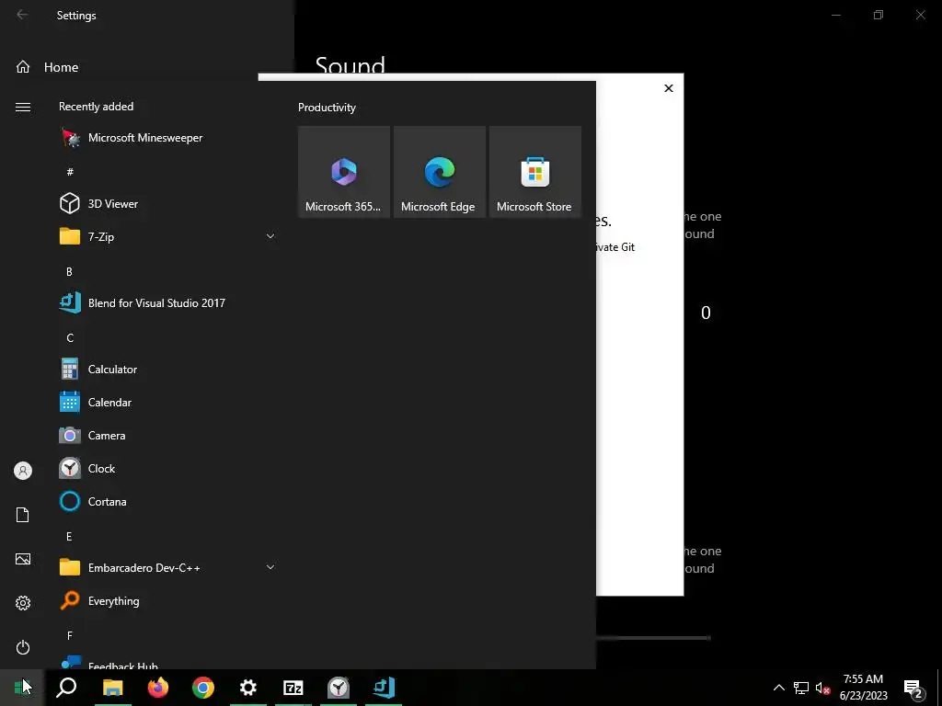Open File Explorer from taskbar
This screenshot has width=942, height=706.
[112, 688]
